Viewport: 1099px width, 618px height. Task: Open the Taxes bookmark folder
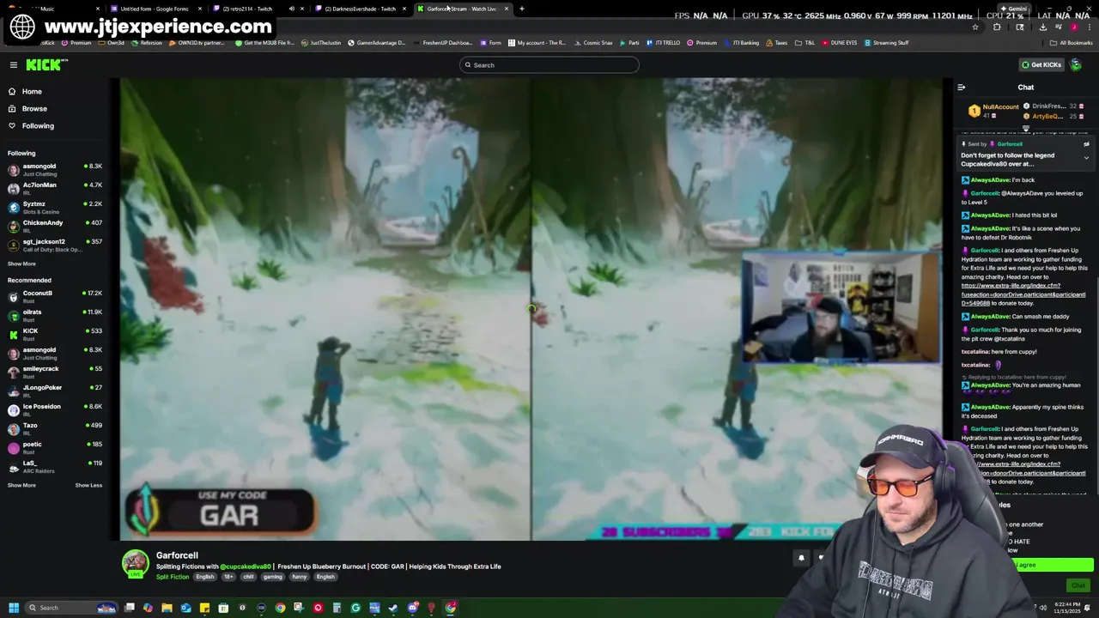(776, 43)
